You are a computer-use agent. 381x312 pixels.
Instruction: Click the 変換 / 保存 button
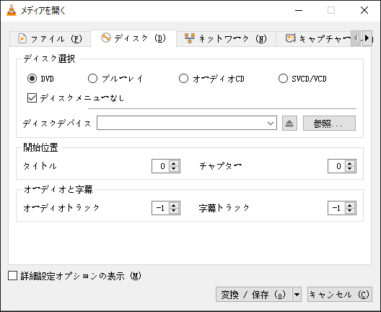[254, 295]
